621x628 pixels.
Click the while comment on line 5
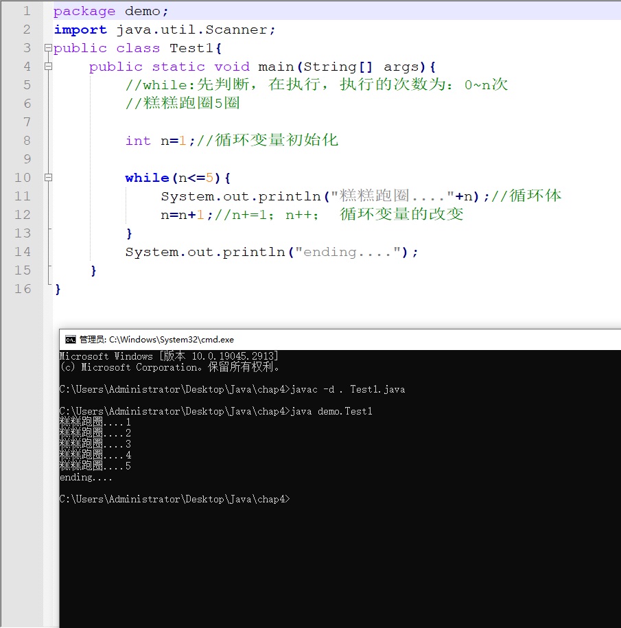coord(317,84)
